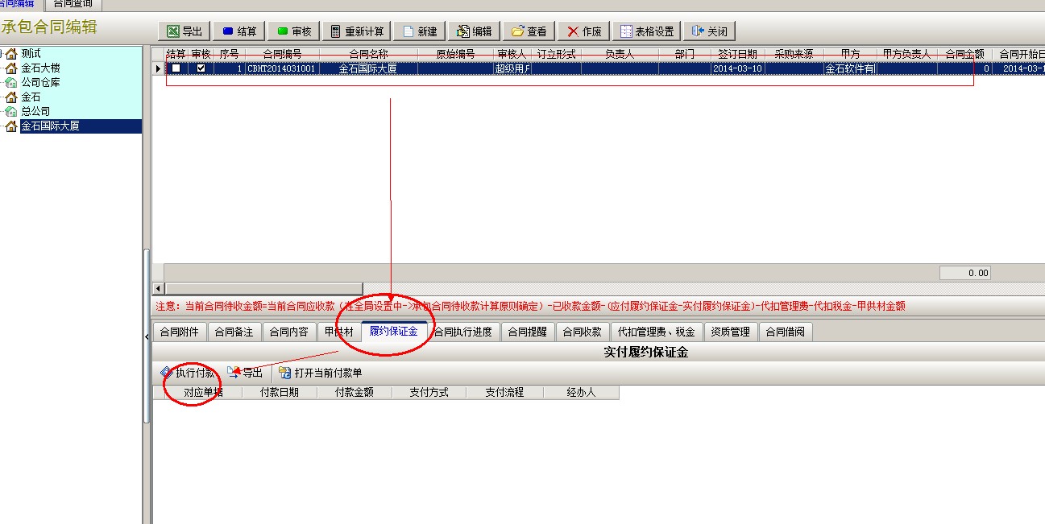Click the 合同金额 column header
This screenshot has height=524, width=1045.
(964, 54)
